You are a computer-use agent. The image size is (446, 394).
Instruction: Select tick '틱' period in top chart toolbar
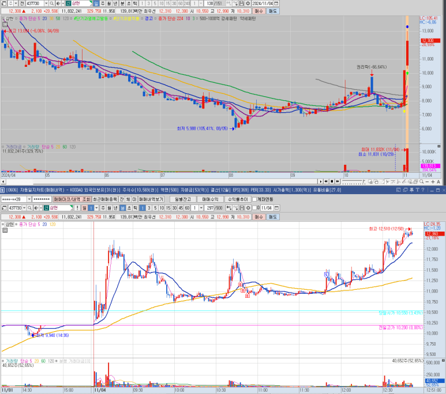click(136, 3)
